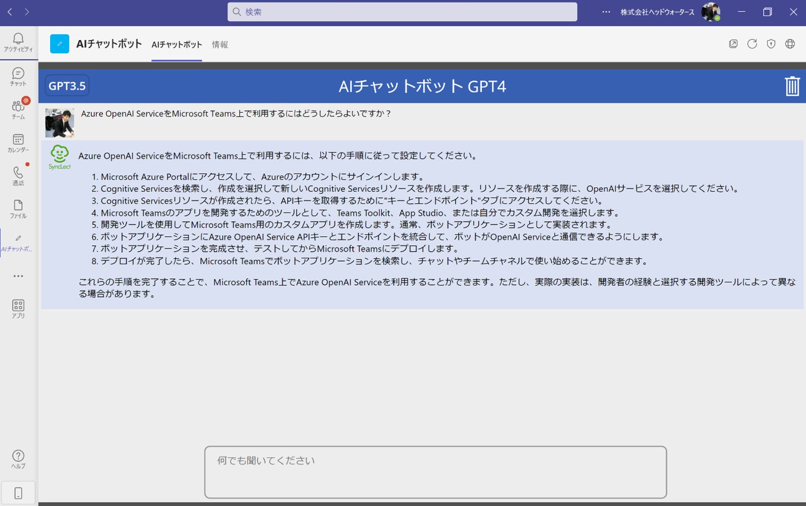Close the Teams window
This screenshot has width=806, height=506.
click(793, 12)
